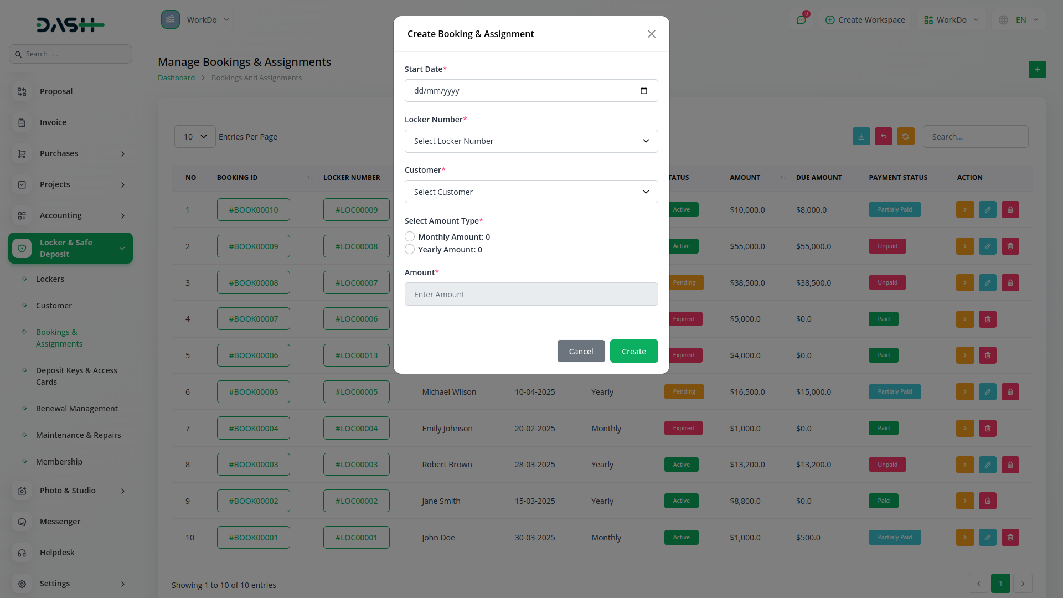The width and height of the screenshot is (1063, 598).
Task: Open the Lockers sidebar item
Action: (50, 279)
